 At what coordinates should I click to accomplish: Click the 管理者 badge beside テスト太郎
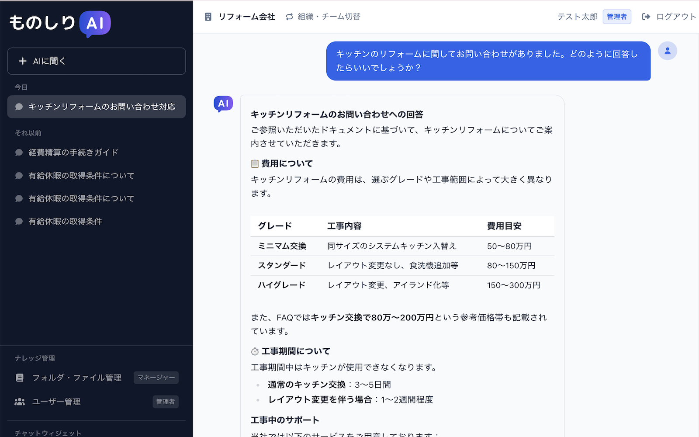click(617, 16)
